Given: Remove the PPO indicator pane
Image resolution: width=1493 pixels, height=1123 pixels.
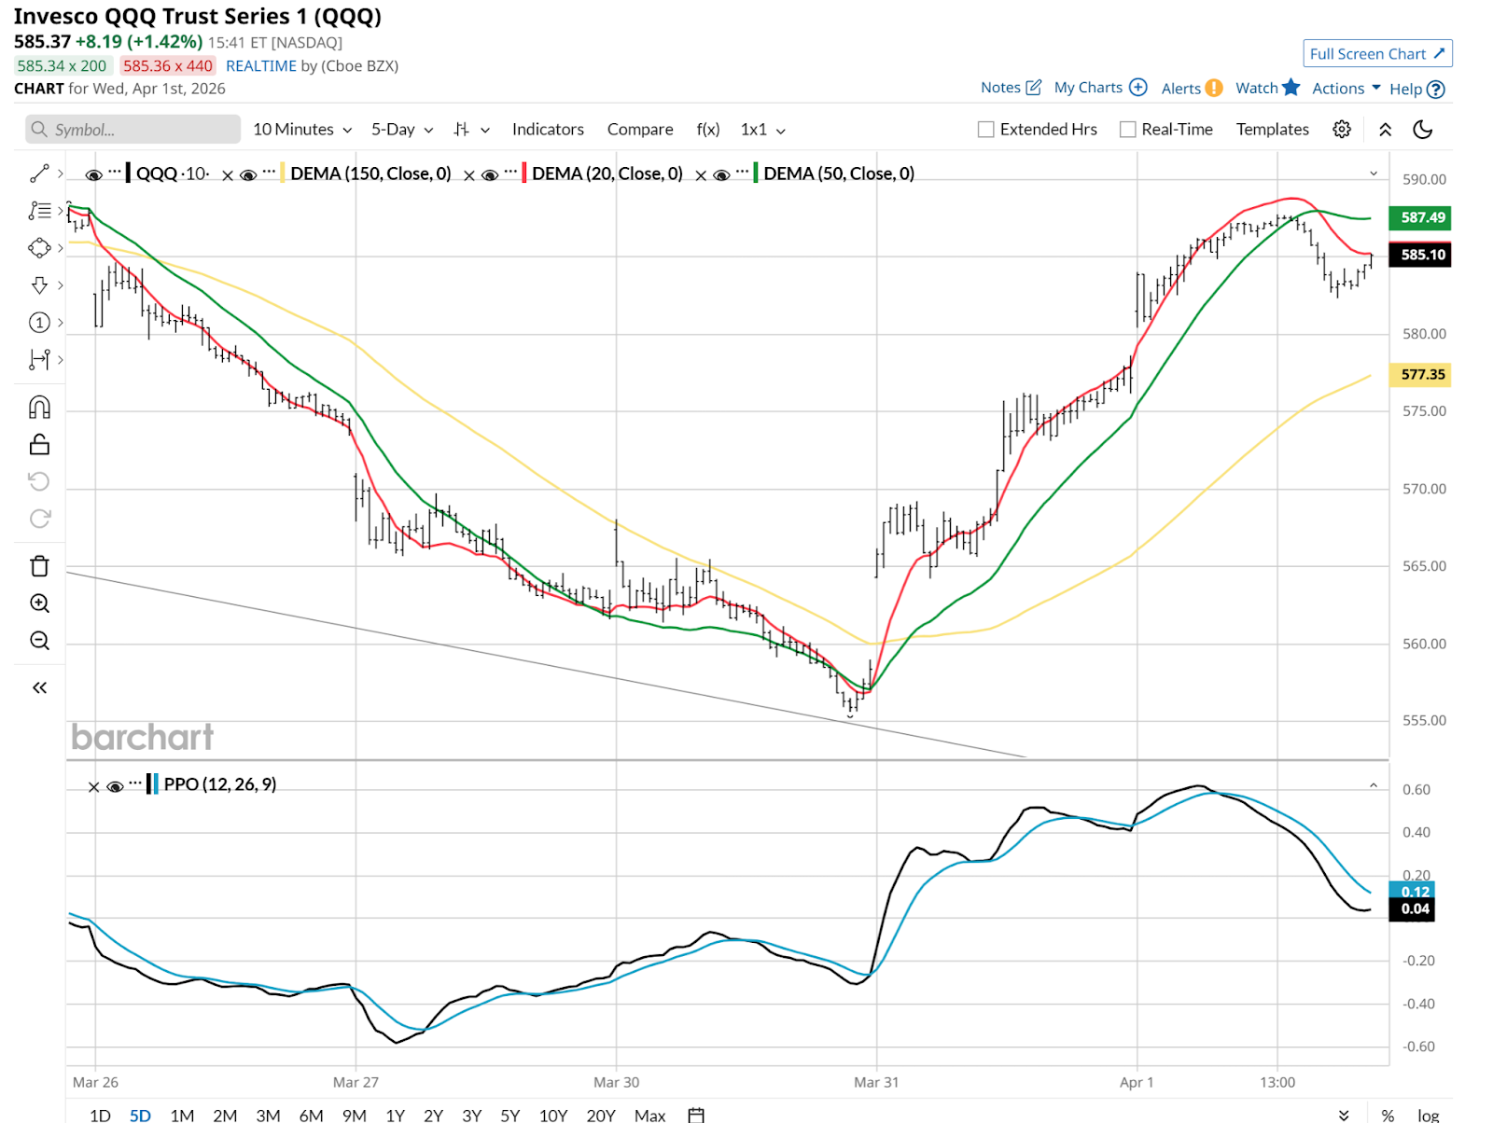Looking at the screenshot, I should [93, 787].
